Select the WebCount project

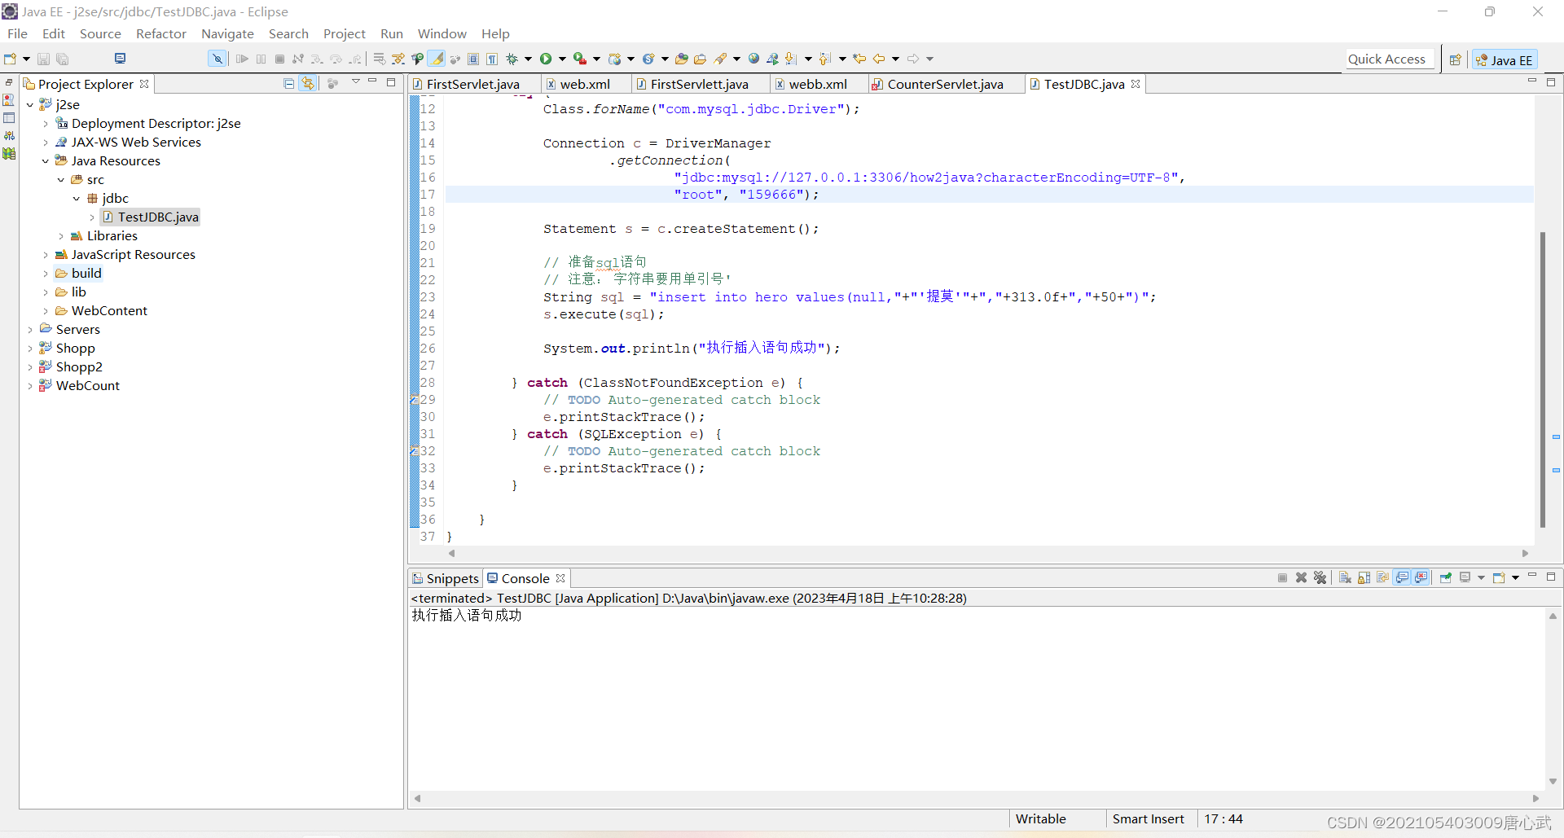click(x=87, y=385)
